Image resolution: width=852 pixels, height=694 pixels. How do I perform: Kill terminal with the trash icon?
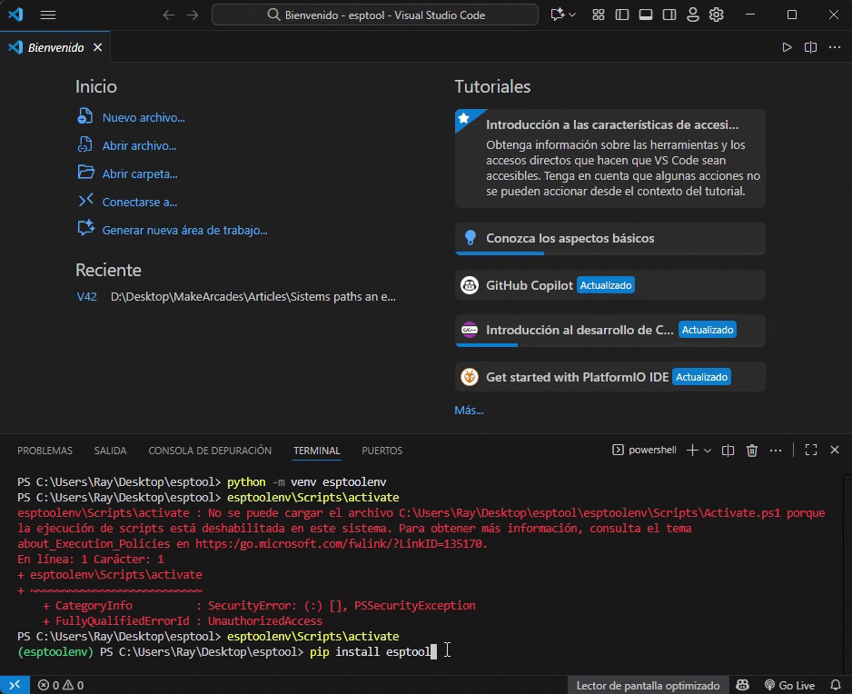coord(752,450)
